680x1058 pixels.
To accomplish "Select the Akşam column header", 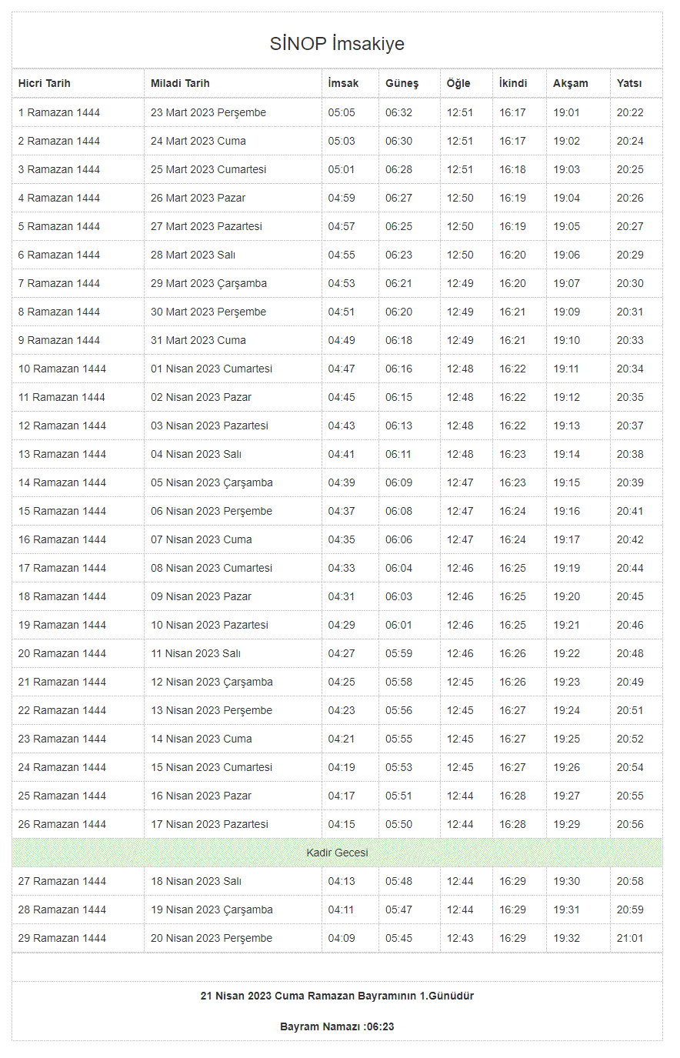I will pyautogui.click(x=571, y=83).
